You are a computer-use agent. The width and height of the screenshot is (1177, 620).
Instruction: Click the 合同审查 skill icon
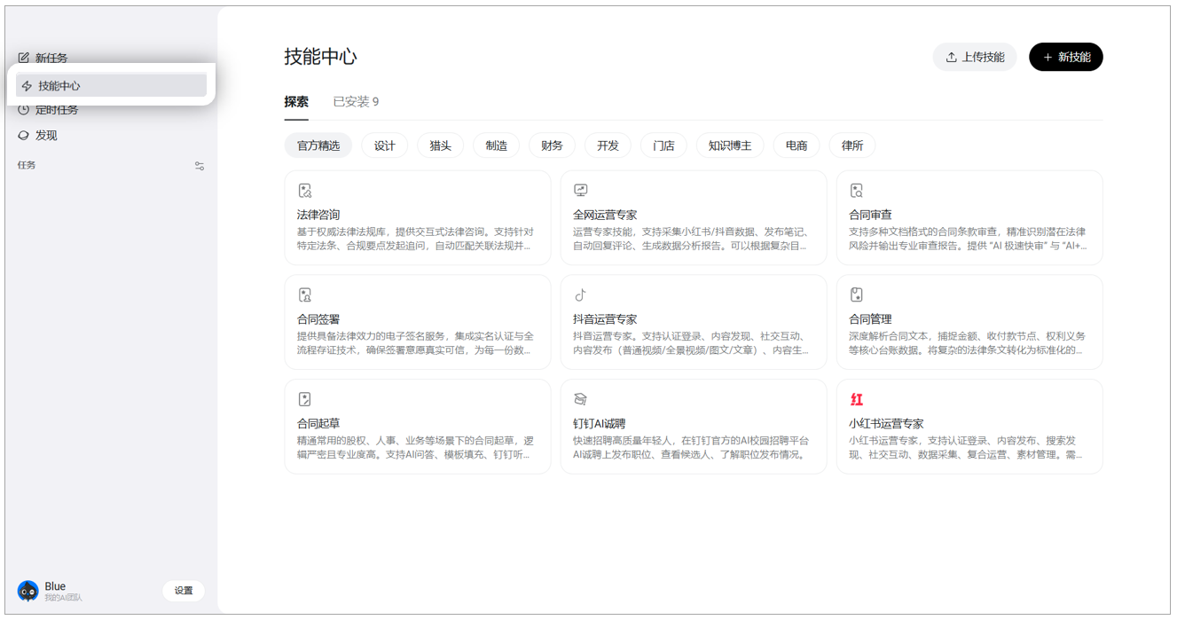pos(857,191)
